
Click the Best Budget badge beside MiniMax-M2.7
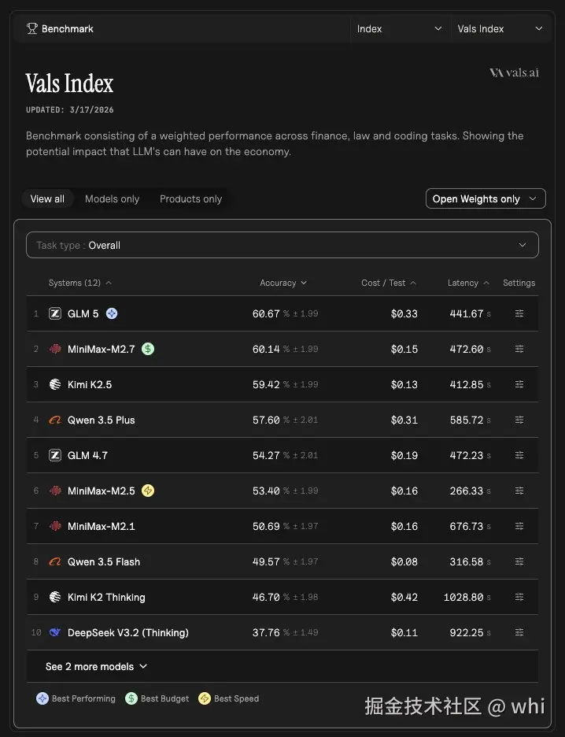(x=148, y=349)
